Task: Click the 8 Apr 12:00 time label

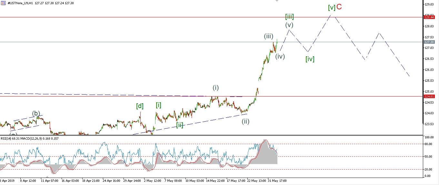Action: pyautogui.click(x=29, y=181)
